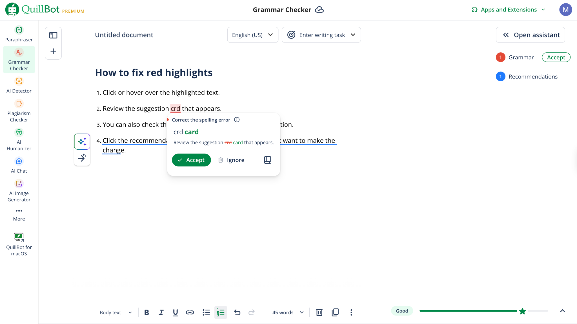The height and width of the screenshot is (324, 577).
Task: Toggle bold formatting
Action: 147,312
